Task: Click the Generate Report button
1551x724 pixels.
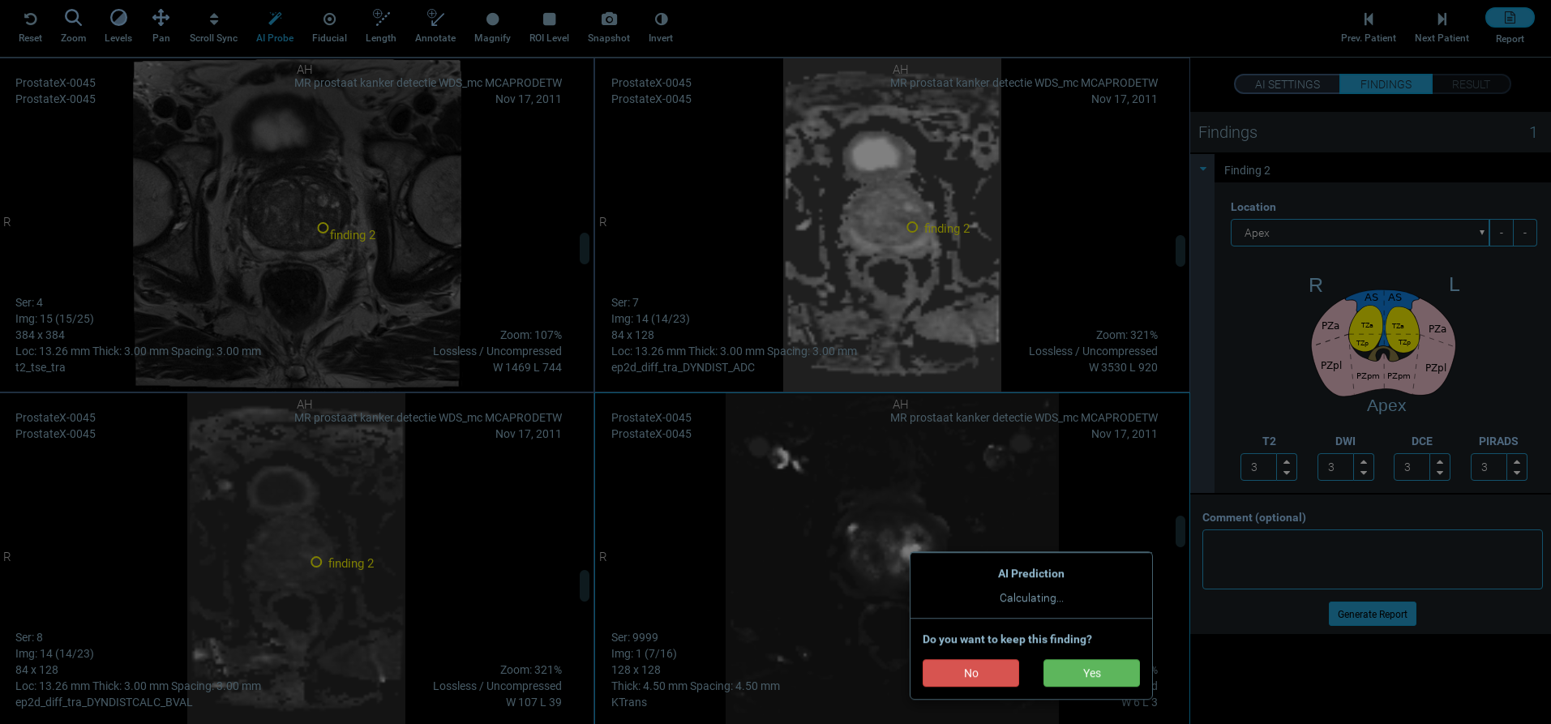Action: click(x=1372, y=614)
